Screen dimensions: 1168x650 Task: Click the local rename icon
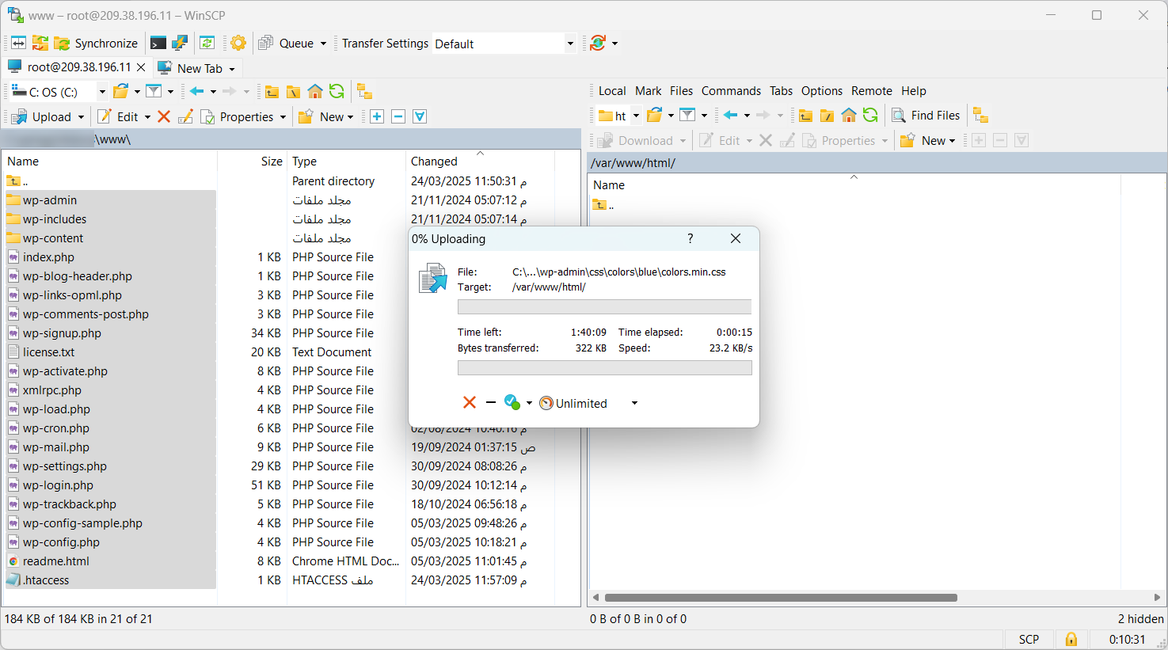coord(185,116)
